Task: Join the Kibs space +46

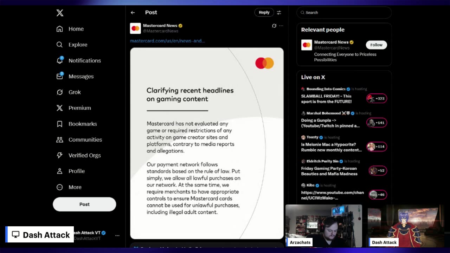Action: pos(378,195)
